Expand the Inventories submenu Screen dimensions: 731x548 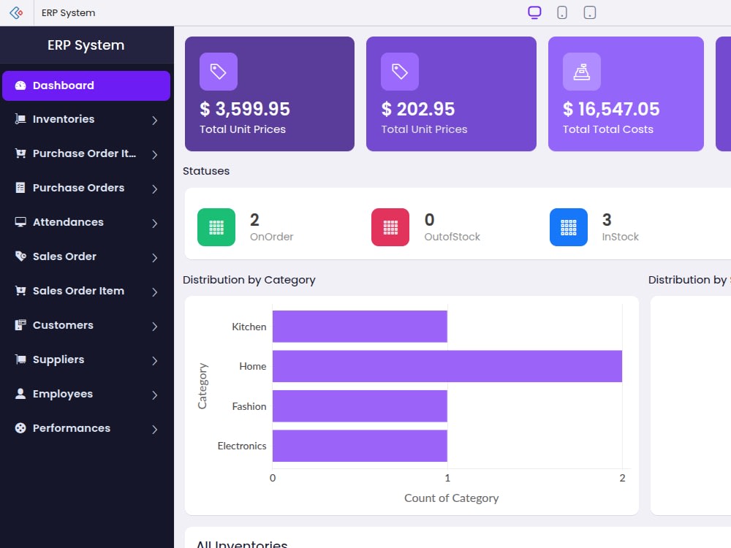tap(154, 119)
